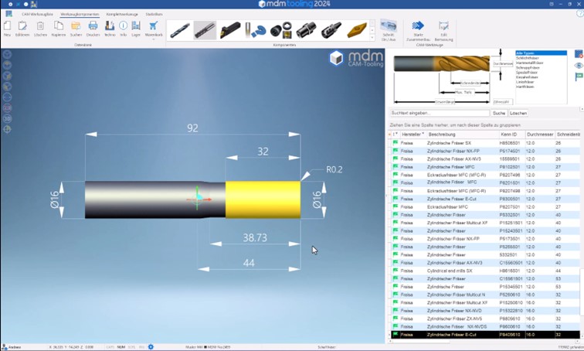Click the Kopieren copy icon
584x351 pixels.
[59, 26]
